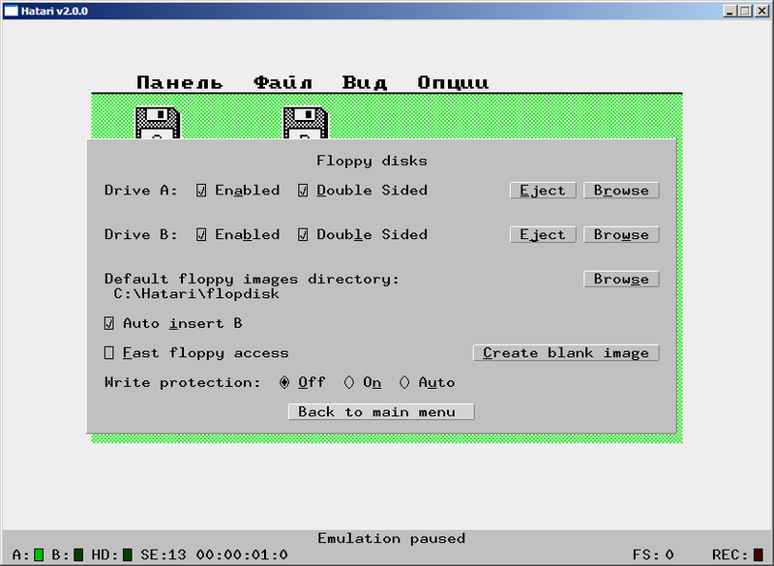This screenshot has height=566, width=774.
Task: Click the Floppy disks dialog title
Action: (372, 161)
